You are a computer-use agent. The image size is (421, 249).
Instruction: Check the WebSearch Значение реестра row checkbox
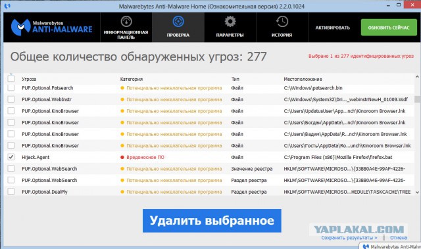click(x=11, y=168)
